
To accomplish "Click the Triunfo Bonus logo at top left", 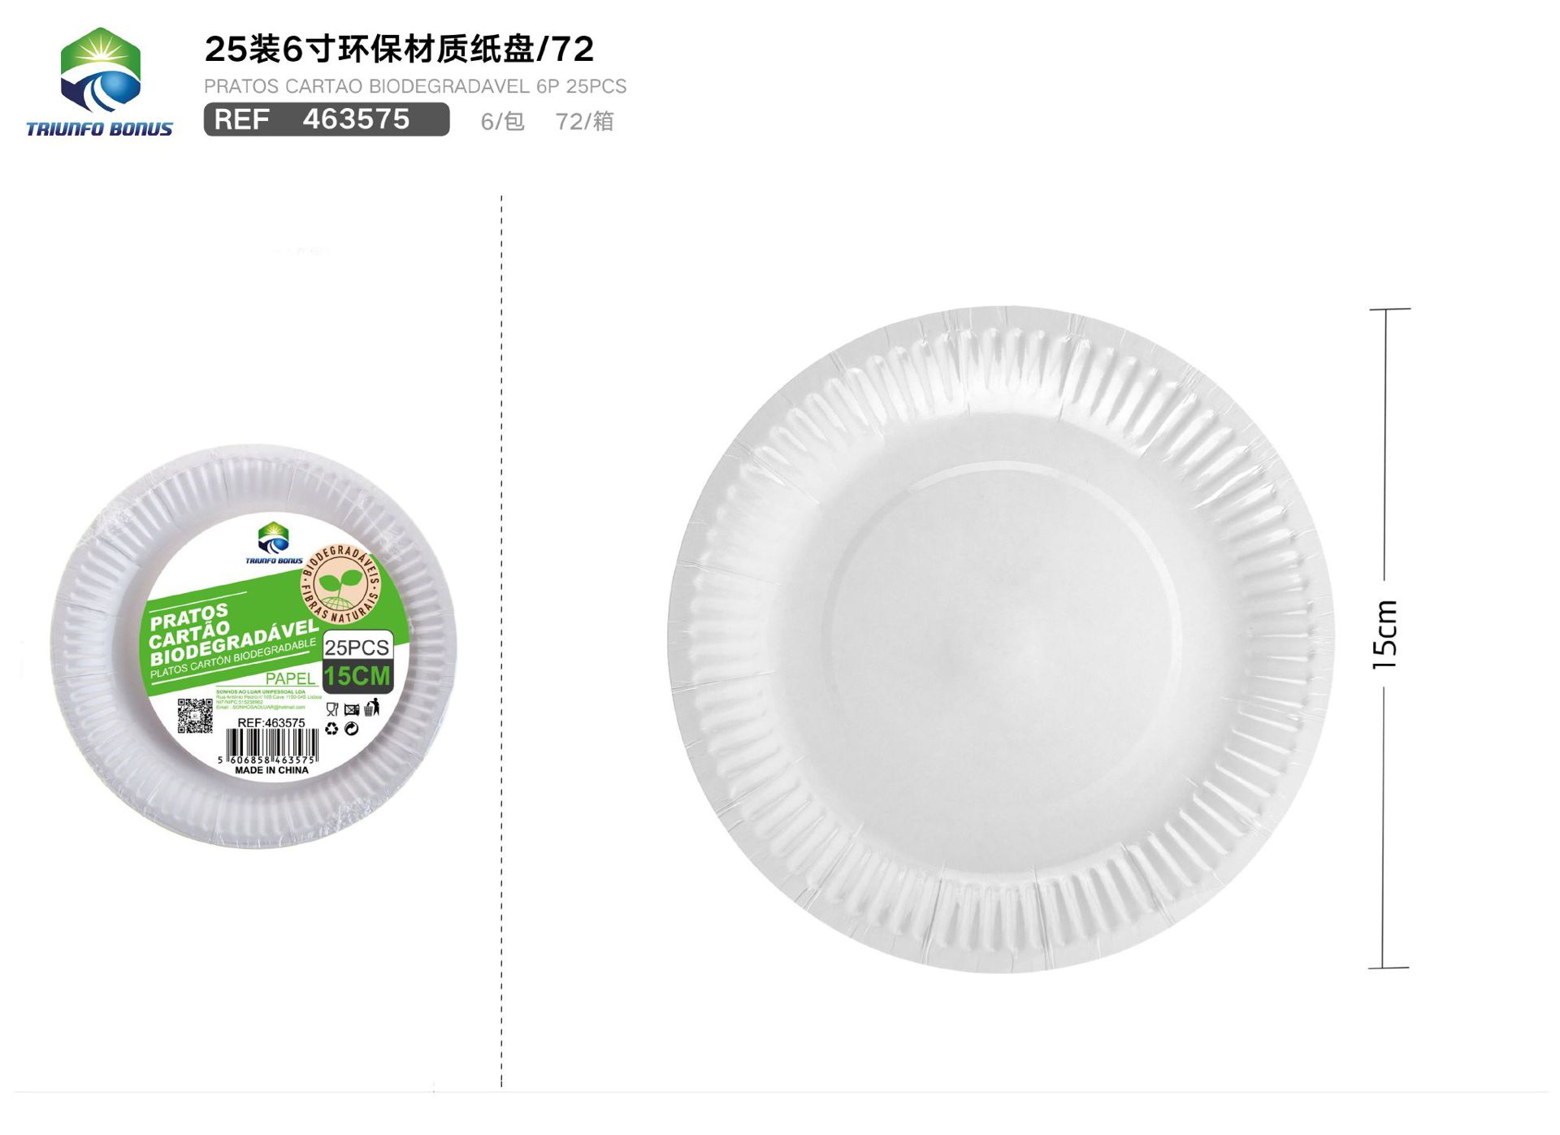I will (99, 82).
